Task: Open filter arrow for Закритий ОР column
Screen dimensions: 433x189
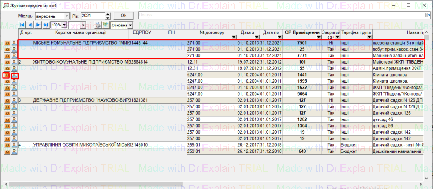Action: coord(337,37)
